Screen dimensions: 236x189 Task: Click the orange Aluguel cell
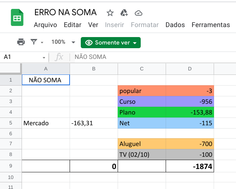pos(141,144)
